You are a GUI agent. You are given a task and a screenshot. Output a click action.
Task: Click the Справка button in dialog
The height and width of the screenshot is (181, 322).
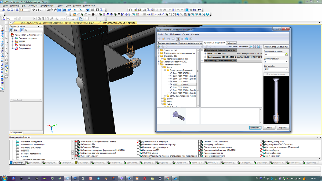click(x=283, y=128)
